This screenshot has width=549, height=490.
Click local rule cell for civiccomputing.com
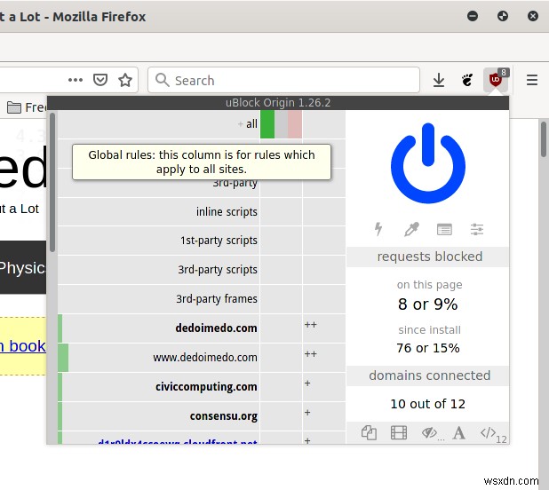coord(324,387)
